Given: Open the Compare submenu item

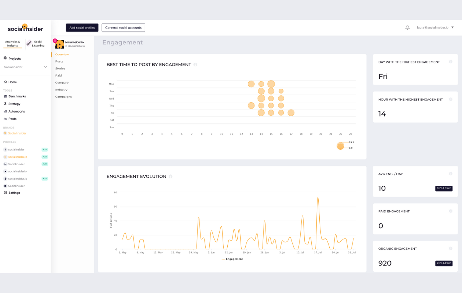Looking at the screenshot, I should click(x=62, y=83).
